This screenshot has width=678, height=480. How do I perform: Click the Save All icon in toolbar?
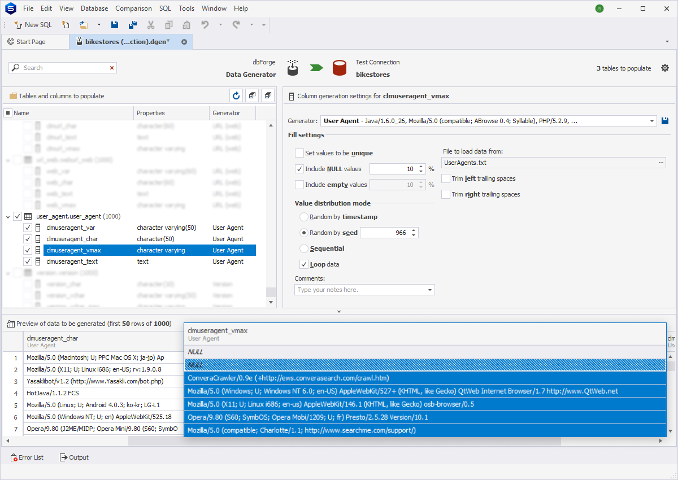133,25
